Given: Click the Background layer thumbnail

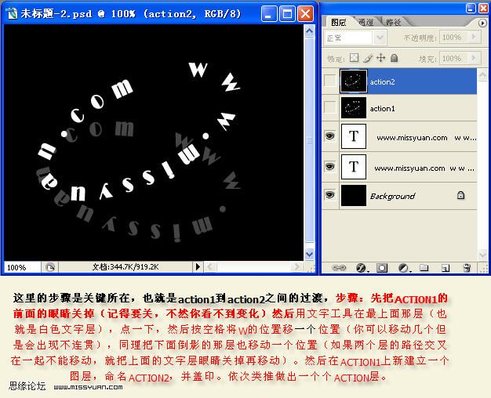Looking at the screenshot, I should click(x=354, y=196).
